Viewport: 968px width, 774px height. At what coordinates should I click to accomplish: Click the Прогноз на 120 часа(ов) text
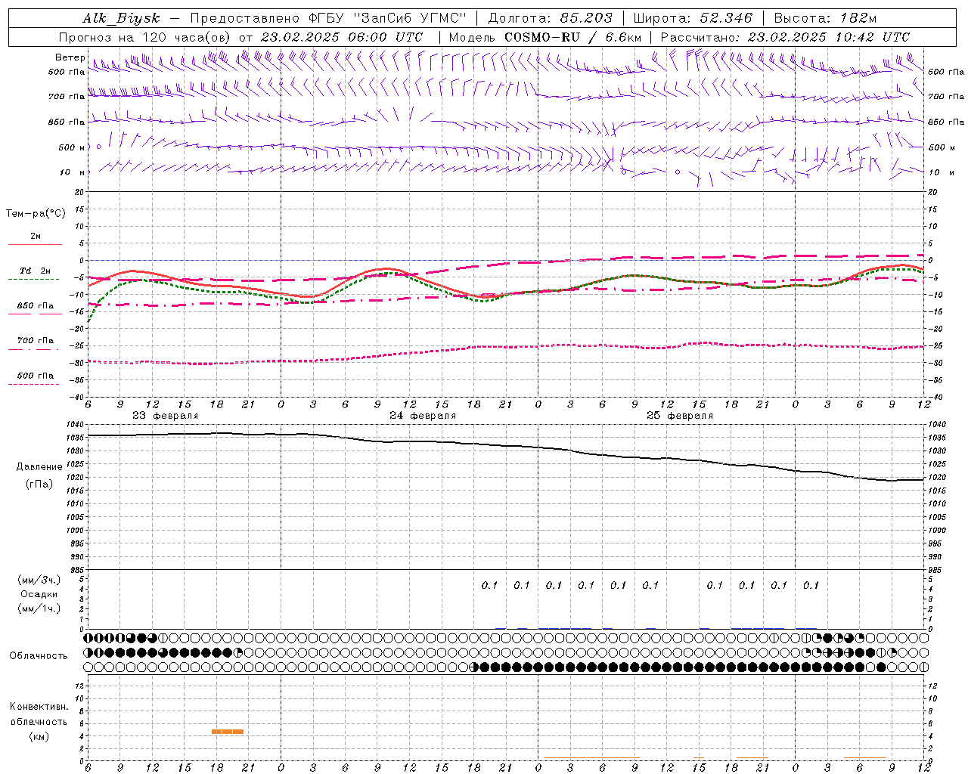point(146,37)
